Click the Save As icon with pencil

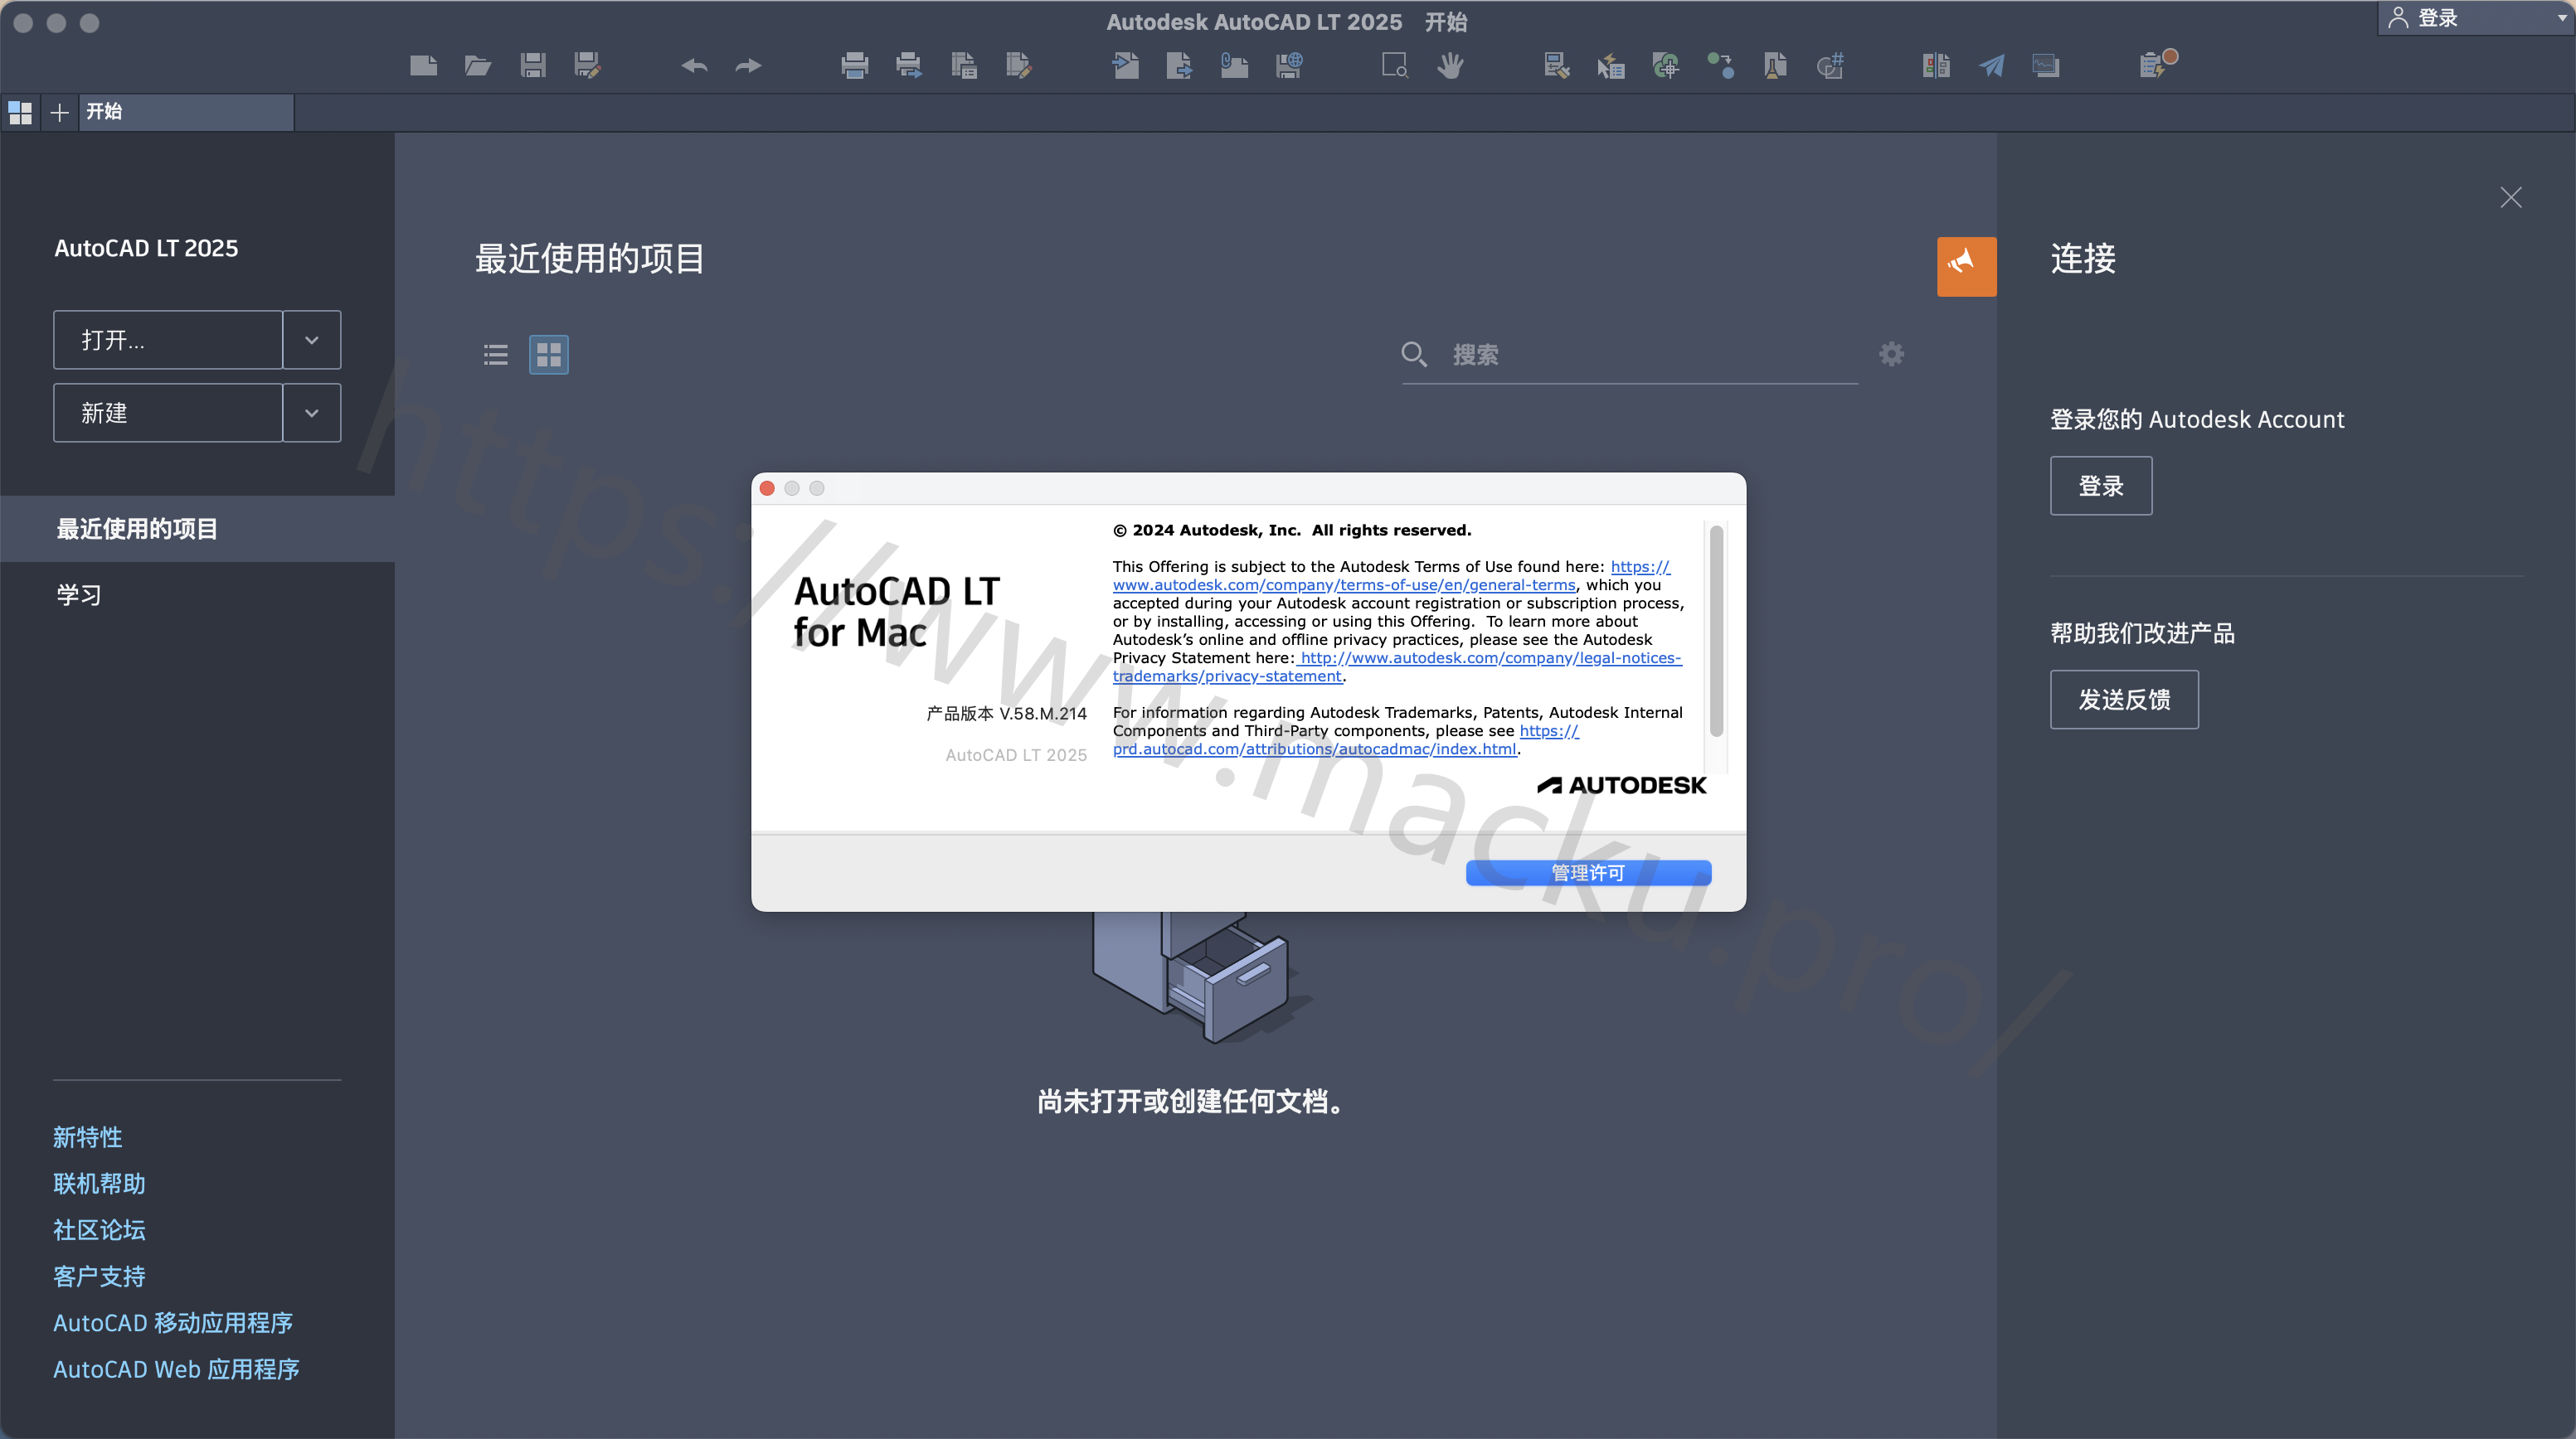(588, 66)
